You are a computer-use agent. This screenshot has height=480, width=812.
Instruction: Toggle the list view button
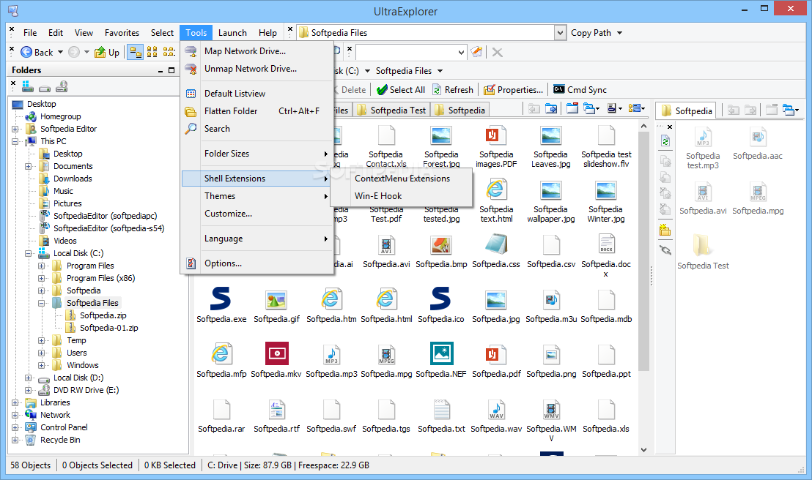tap(169, 52)
